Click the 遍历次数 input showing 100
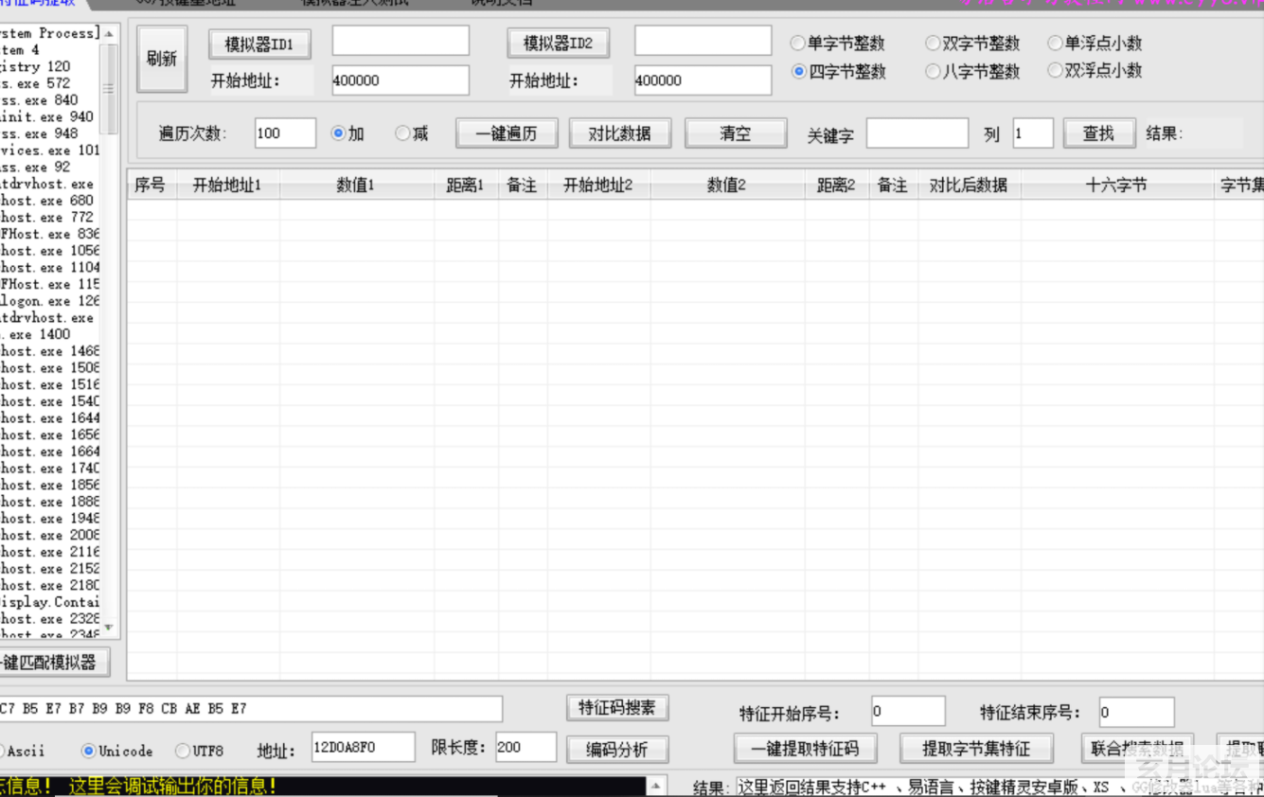The height and width of the screenshot is (797, 1264). click(x=285, y=133)
